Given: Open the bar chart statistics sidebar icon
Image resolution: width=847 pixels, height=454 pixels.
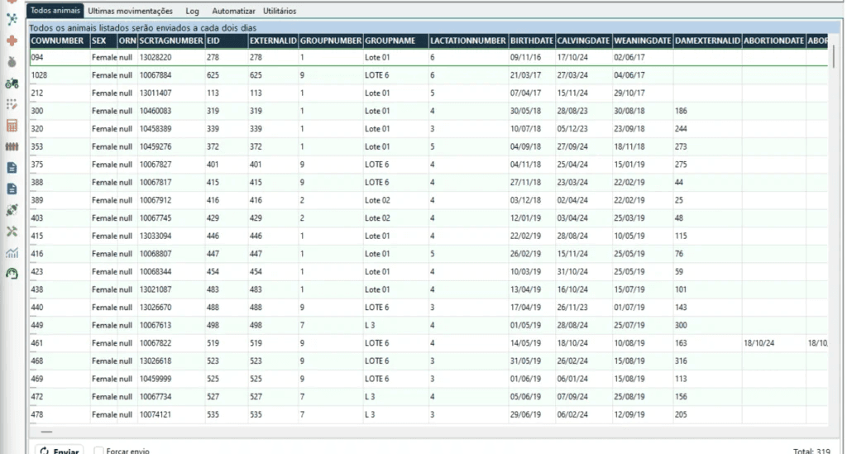Looking at the screenshot, I should point(12,253).
